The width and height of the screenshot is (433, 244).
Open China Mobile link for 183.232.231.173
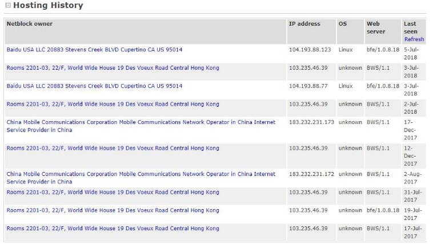[141, 122]
